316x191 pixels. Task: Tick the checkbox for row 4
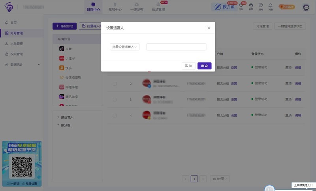[115, 116]
